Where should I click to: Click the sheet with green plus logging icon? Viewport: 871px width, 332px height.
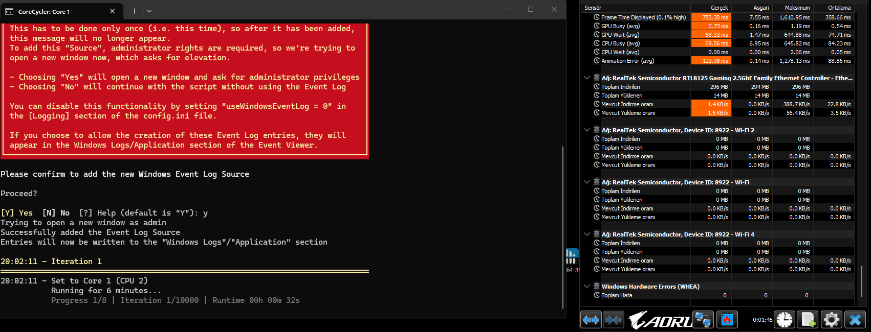coord(808,320)
